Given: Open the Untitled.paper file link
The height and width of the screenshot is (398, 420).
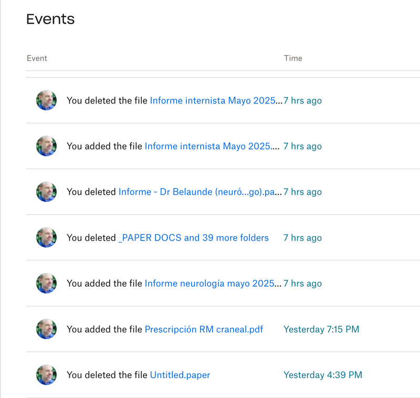Looking at the screenshot, I should click(x=180, y=375).
